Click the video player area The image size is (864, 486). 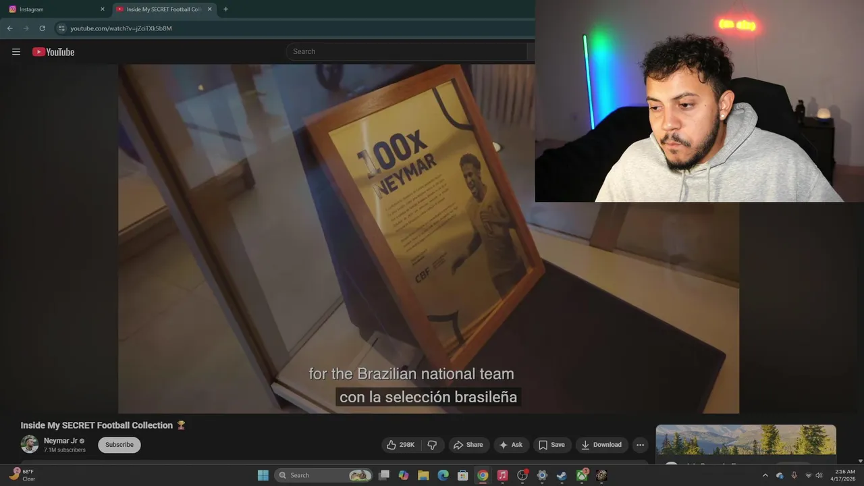pos(429,239)
